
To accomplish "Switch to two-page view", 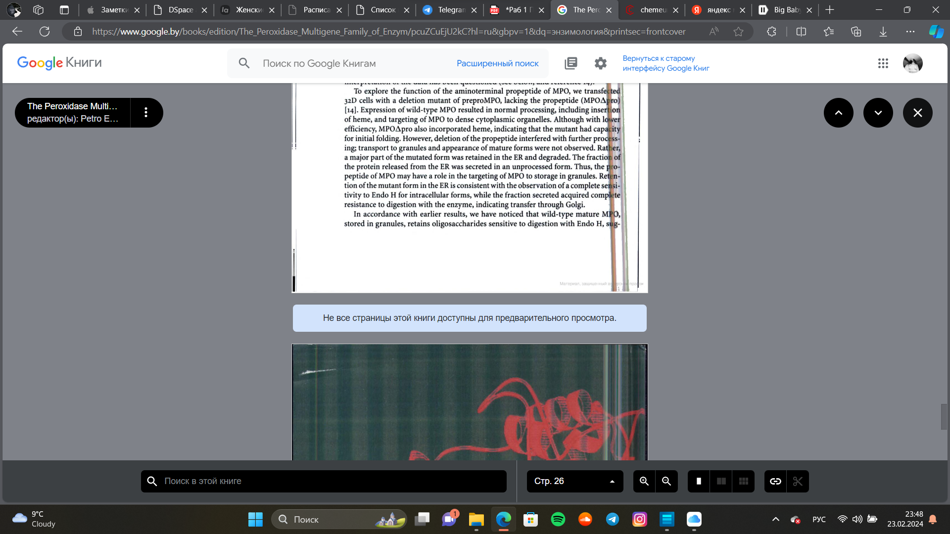I will (721, 481).
